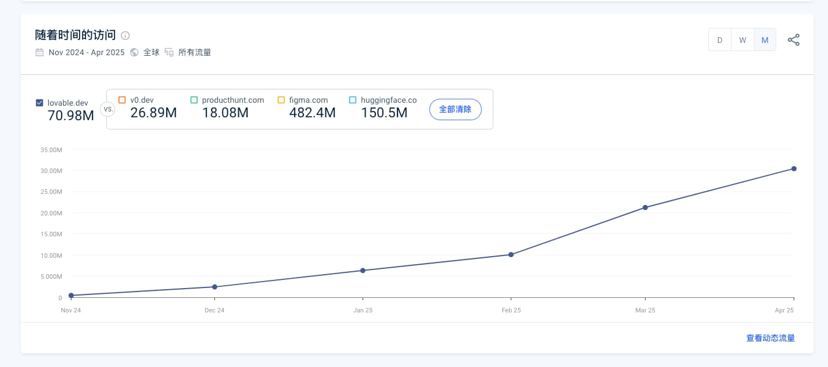This screenshot has width=828, height=367.
Task: Click the Nov 2024 - Apr 2025 date range
Action: [x=87, y=52]
